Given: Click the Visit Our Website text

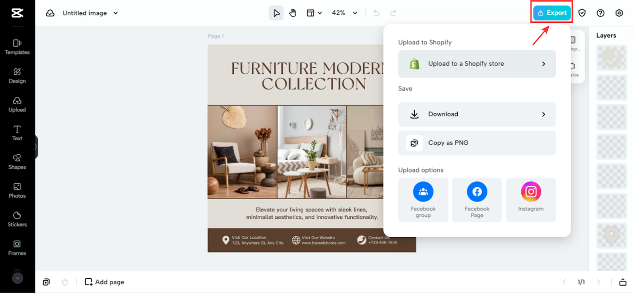Looking at the screenshot, I should click(x=318, y=238).
